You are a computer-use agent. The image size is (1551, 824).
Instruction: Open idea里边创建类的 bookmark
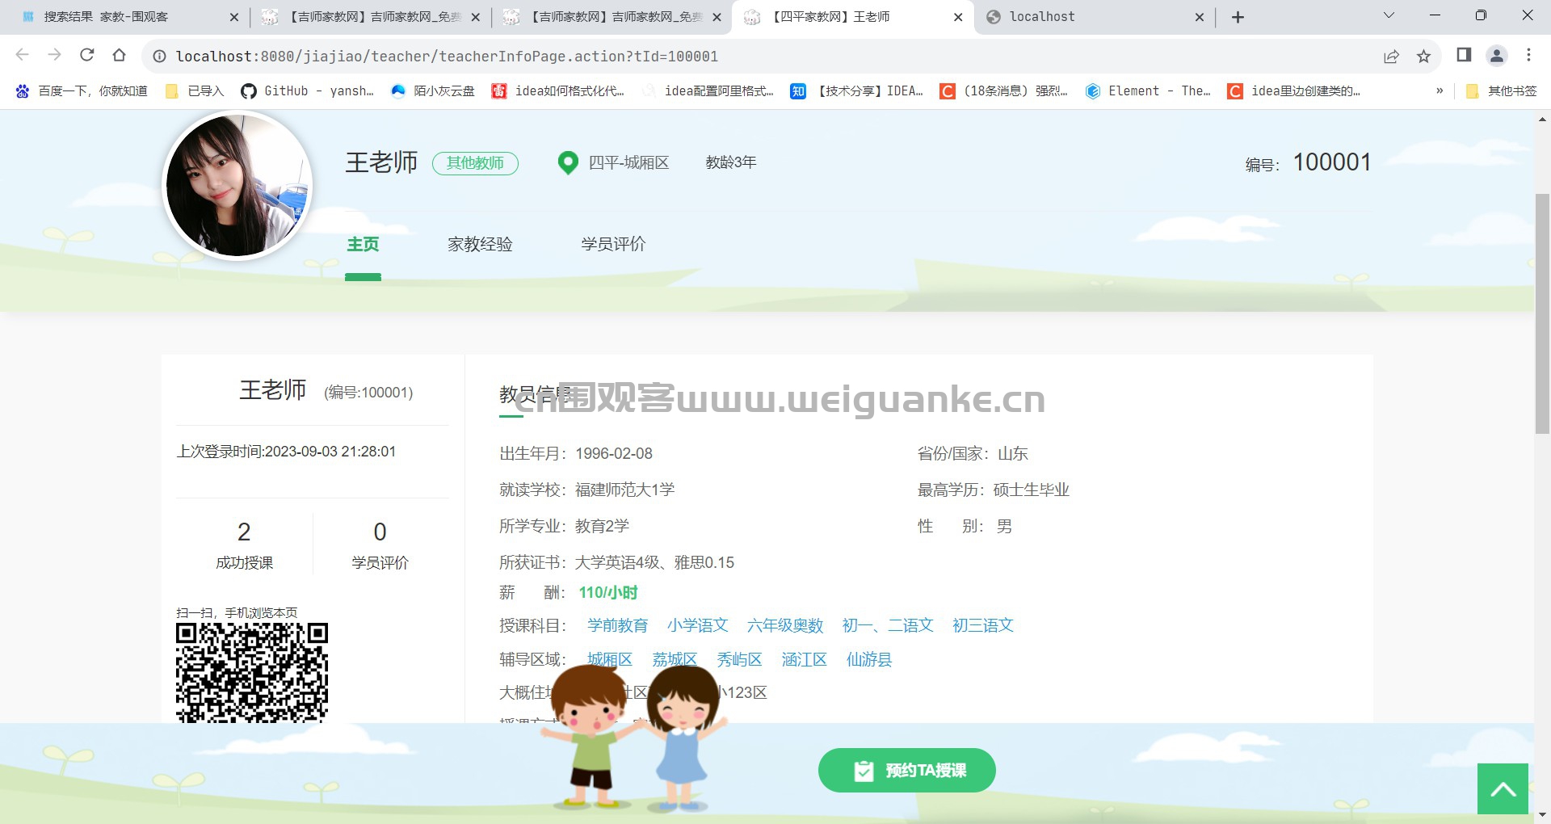click(x=1293, y=90)
